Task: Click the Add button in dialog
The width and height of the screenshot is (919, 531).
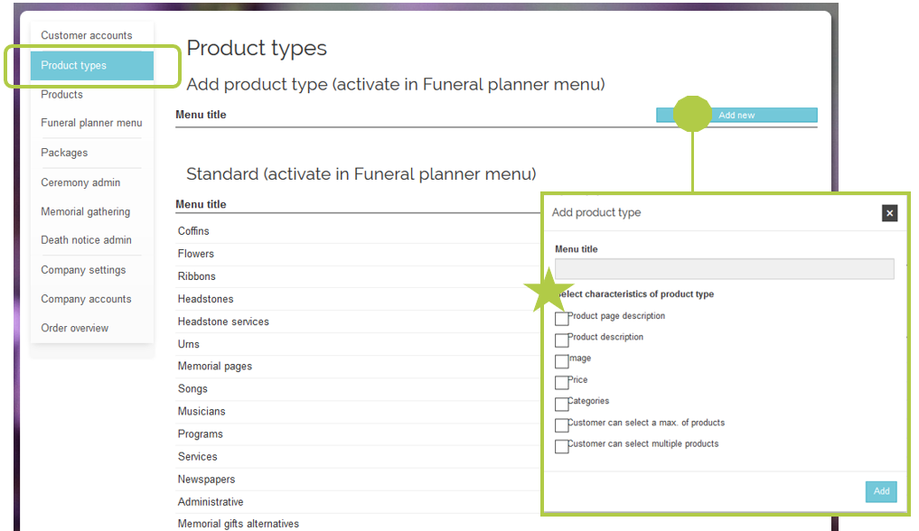Action: [x=881, y=491]
